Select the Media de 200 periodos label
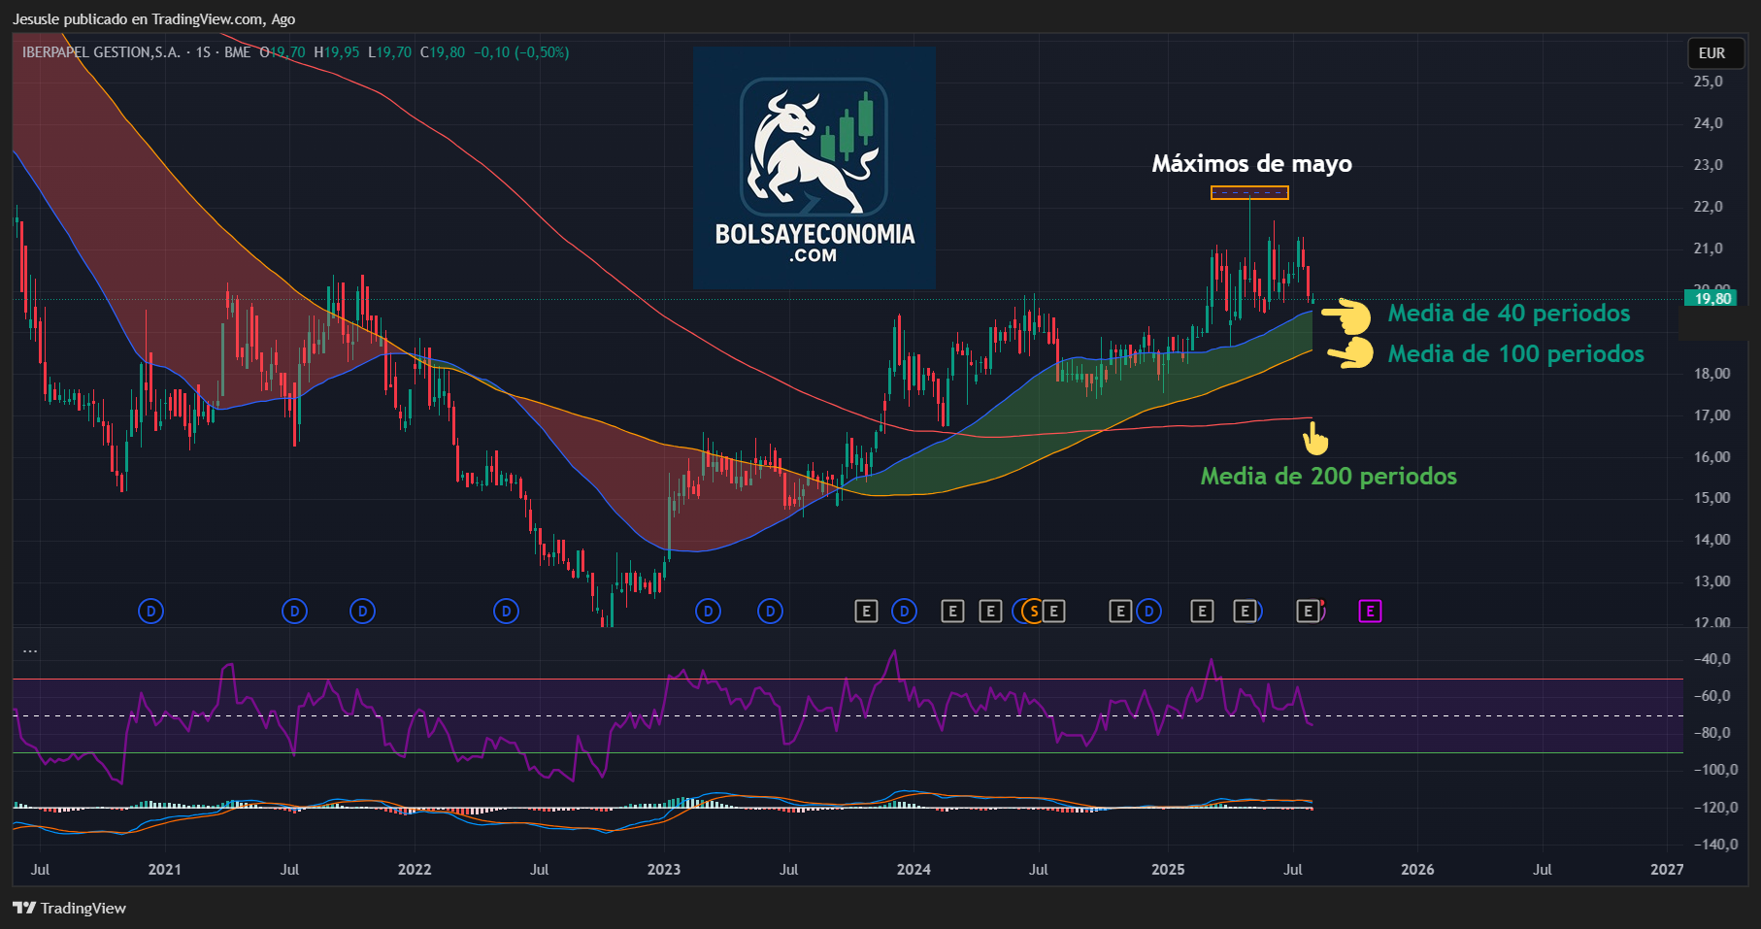Screen dimensions: 1761x929 [x=1328, y=476]
